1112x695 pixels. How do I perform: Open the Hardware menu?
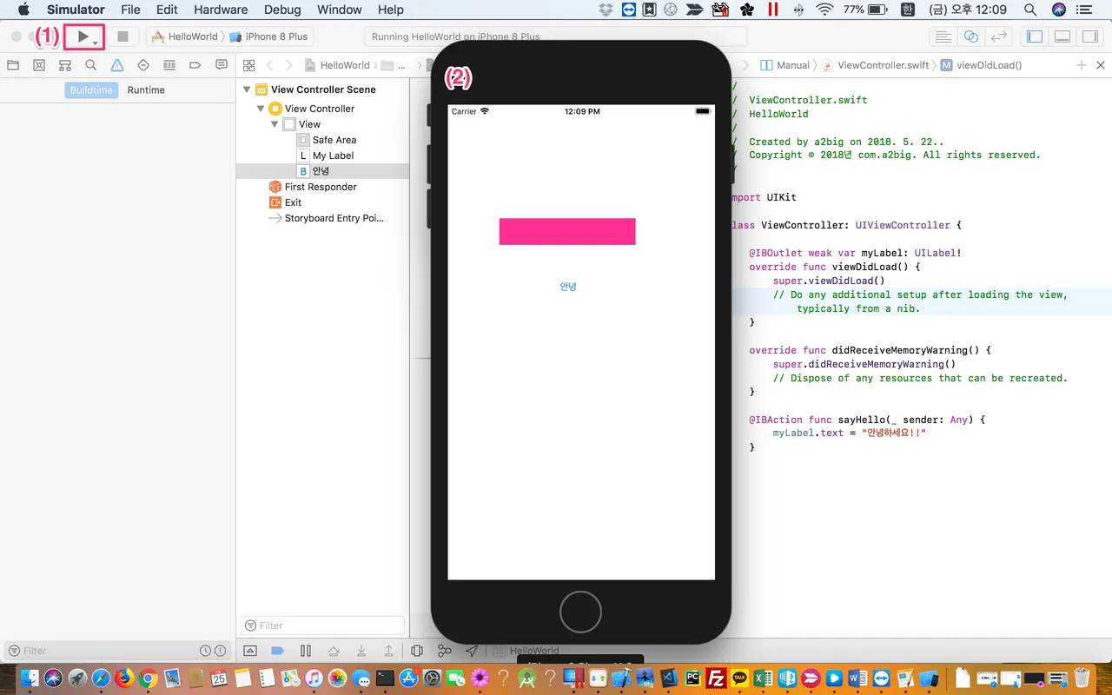click(221, 10)
